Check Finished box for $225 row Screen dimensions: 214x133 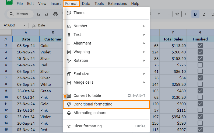click(x=200, y=65)
